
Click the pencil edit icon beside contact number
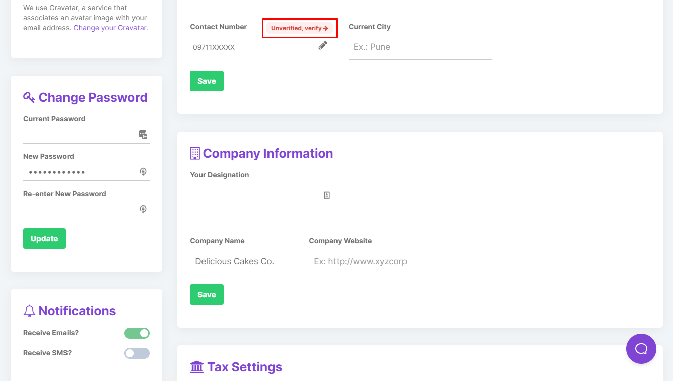click(323, 45)
